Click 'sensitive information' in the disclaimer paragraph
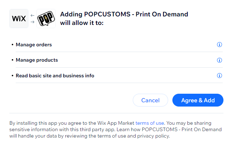Screen dimensions: 237x160 click(x=34, y=129)
